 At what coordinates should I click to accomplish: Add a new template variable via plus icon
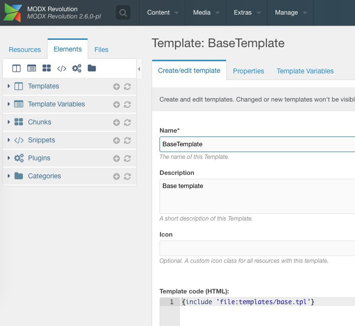point(116,104)
